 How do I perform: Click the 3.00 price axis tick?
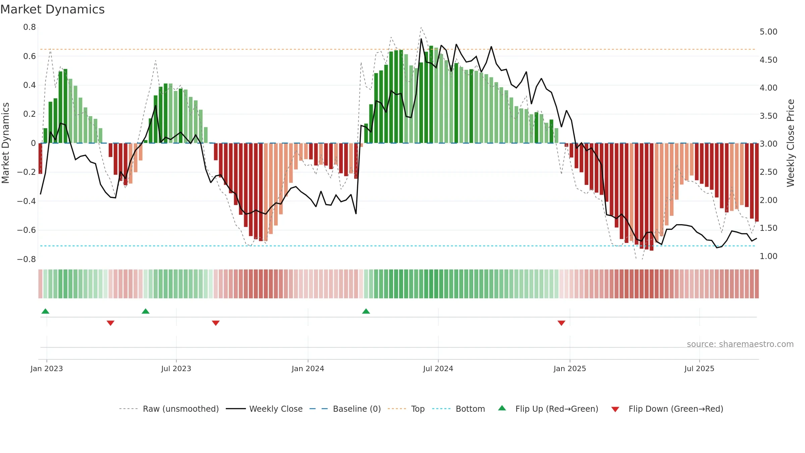[768, 144]
